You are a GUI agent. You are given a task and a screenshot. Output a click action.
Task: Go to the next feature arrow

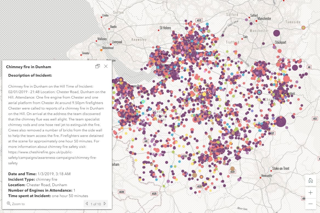105,204
